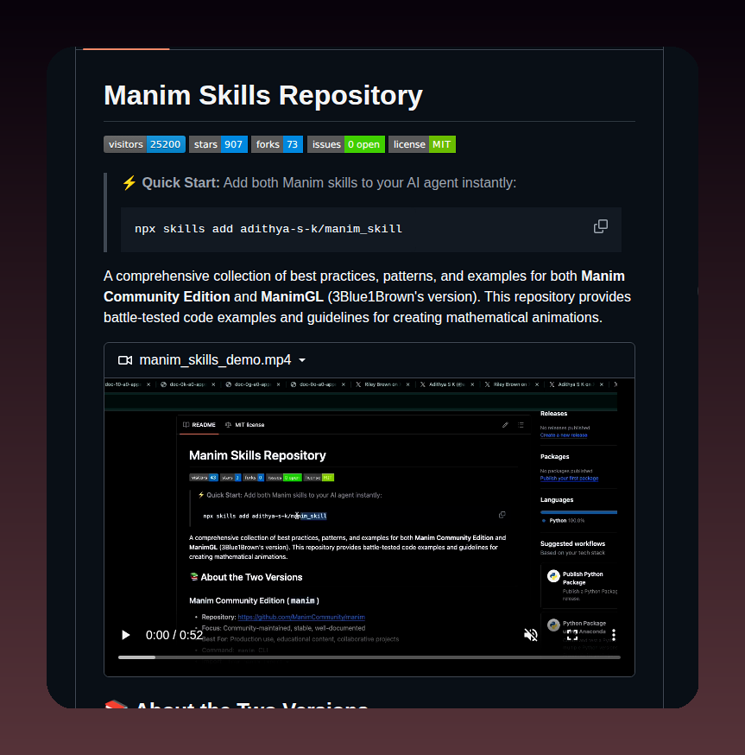The width and height of the screenshot is (745, 755).
Task: Open the issues 0 open badge
Action: click(x=346, y=144)
